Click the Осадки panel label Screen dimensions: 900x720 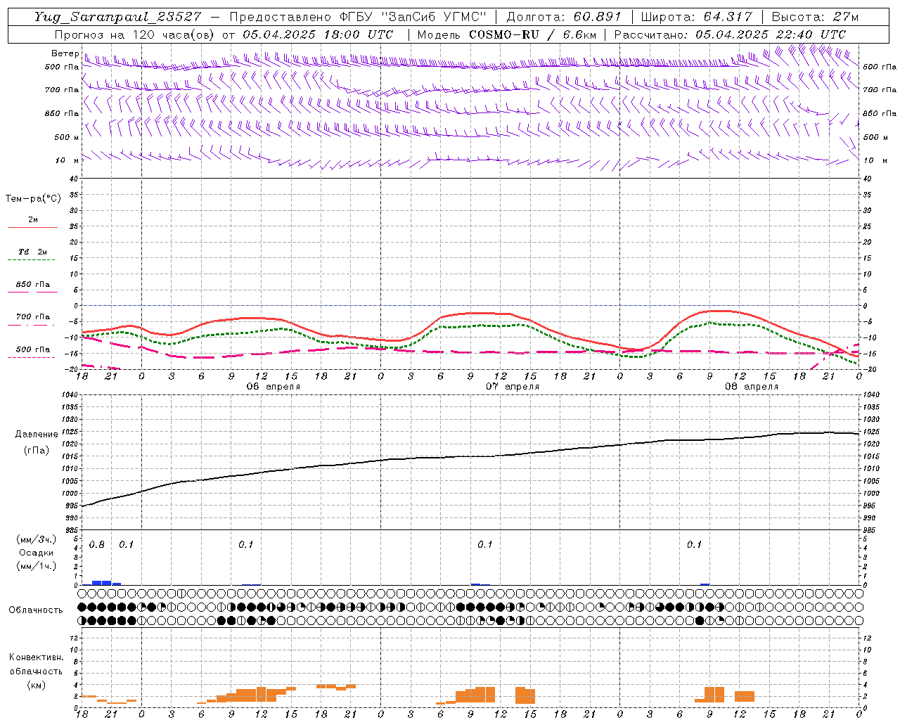[x=36, y=553]
